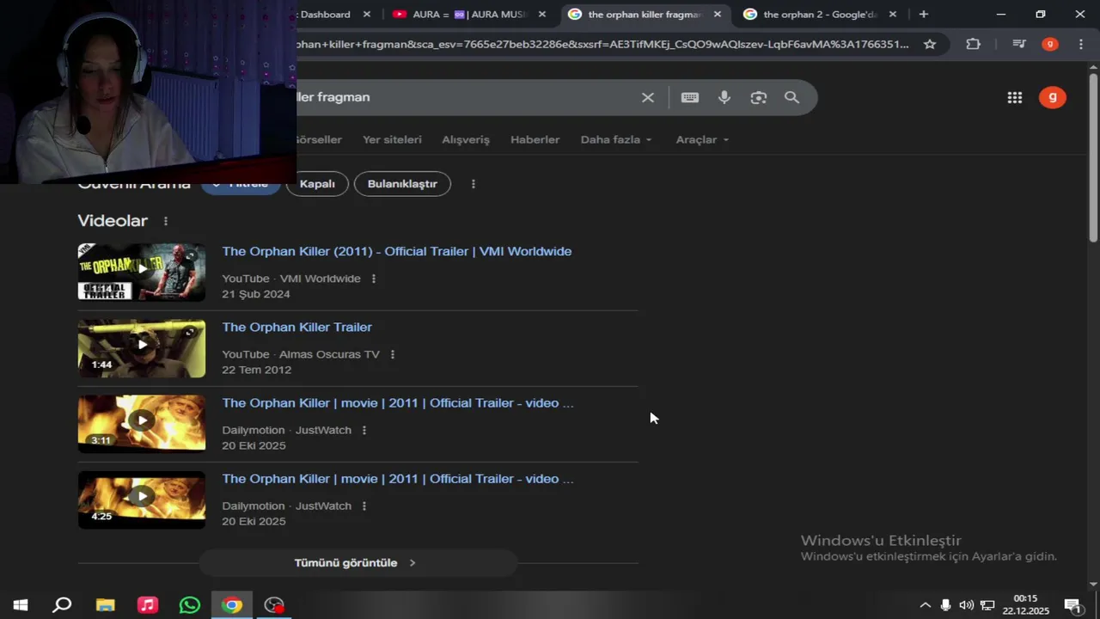Open The Orphan Killer Trailer link
1100x619 pixels.
[297, 327]
